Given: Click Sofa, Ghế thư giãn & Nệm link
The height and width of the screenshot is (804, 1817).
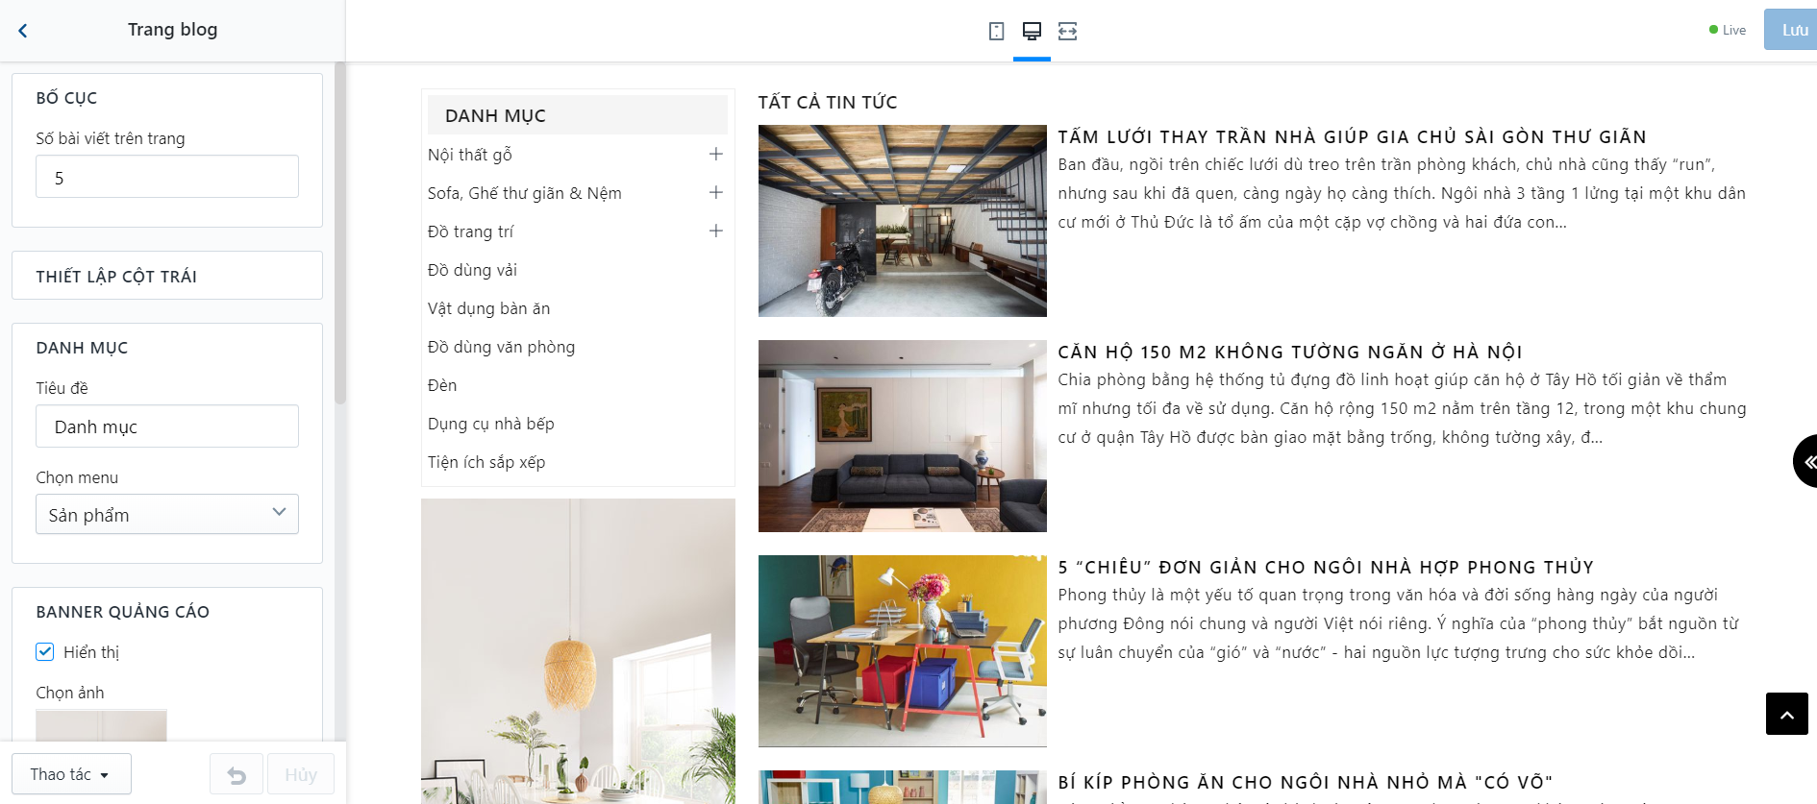Looking at the screenshot, I should (524, 193).
